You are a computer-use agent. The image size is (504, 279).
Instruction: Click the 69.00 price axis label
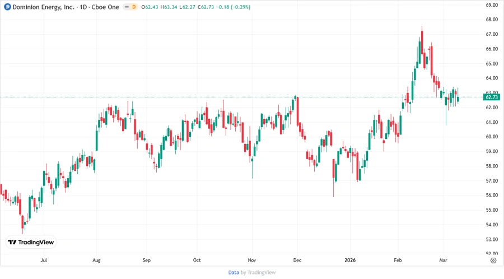492,5
